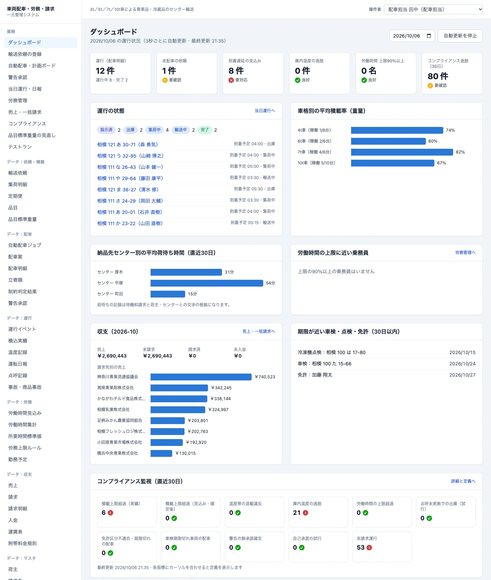
Task: Open コンプライアンス in the sidebar menu
Action: (x=41, y=124)
